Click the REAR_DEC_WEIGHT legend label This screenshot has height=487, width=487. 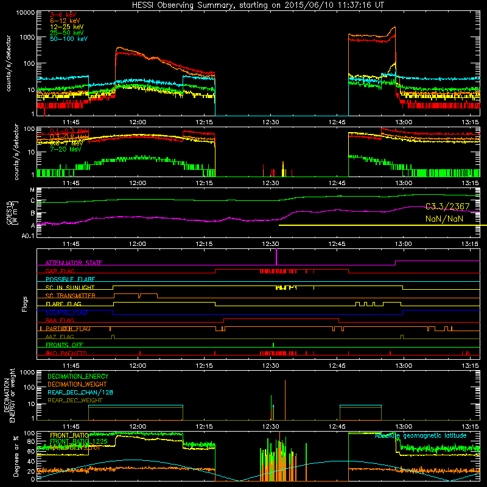(x=75, y=401)
